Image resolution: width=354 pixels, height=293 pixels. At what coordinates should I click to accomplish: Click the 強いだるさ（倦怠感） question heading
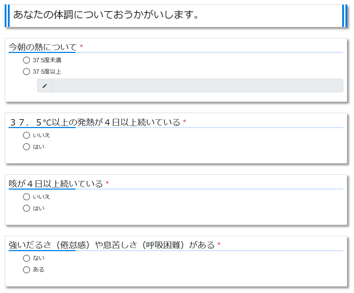111,245
